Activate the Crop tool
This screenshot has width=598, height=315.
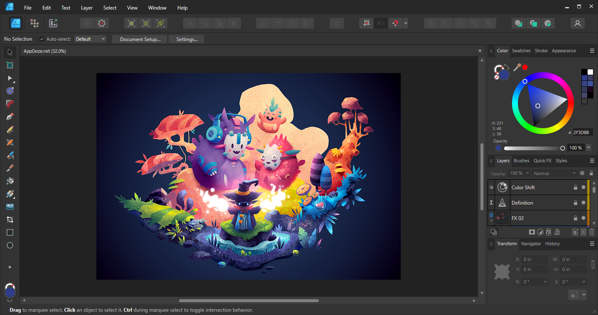pyautogui.click(x=10, y=219)
